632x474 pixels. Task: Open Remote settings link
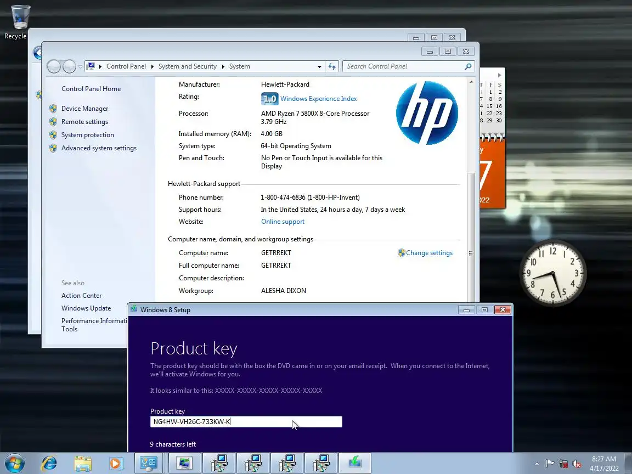click(84, 121)
